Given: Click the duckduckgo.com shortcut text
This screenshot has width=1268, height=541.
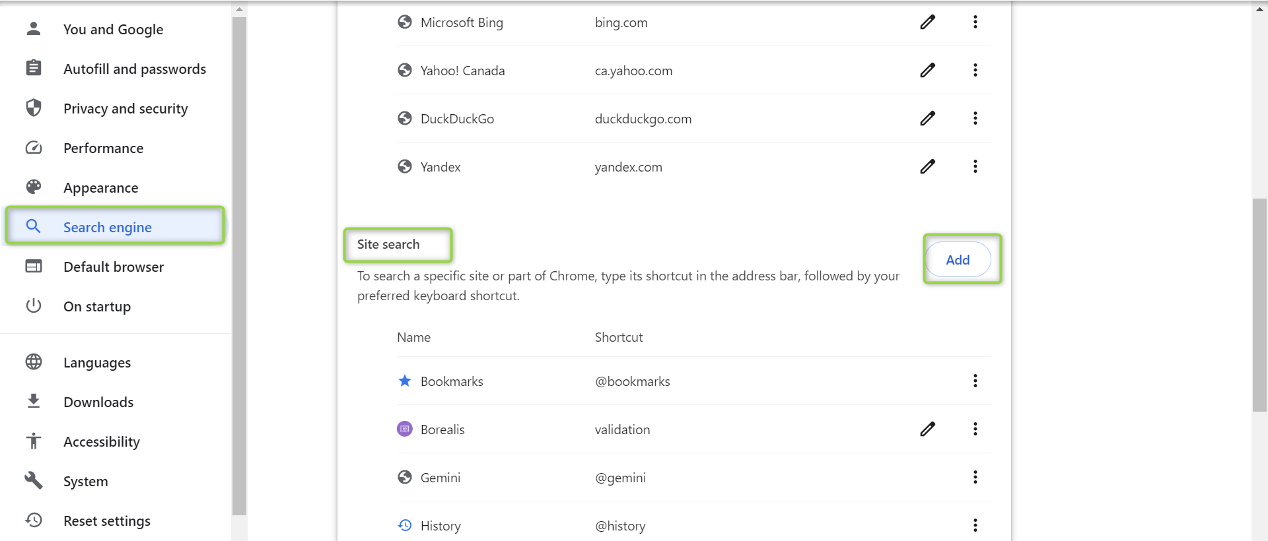Looking at the screenshot, I should (643, 119).
